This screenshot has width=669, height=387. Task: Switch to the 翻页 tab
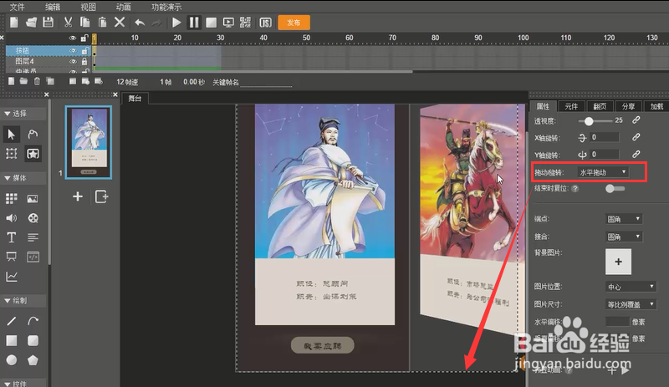(600, 106)
